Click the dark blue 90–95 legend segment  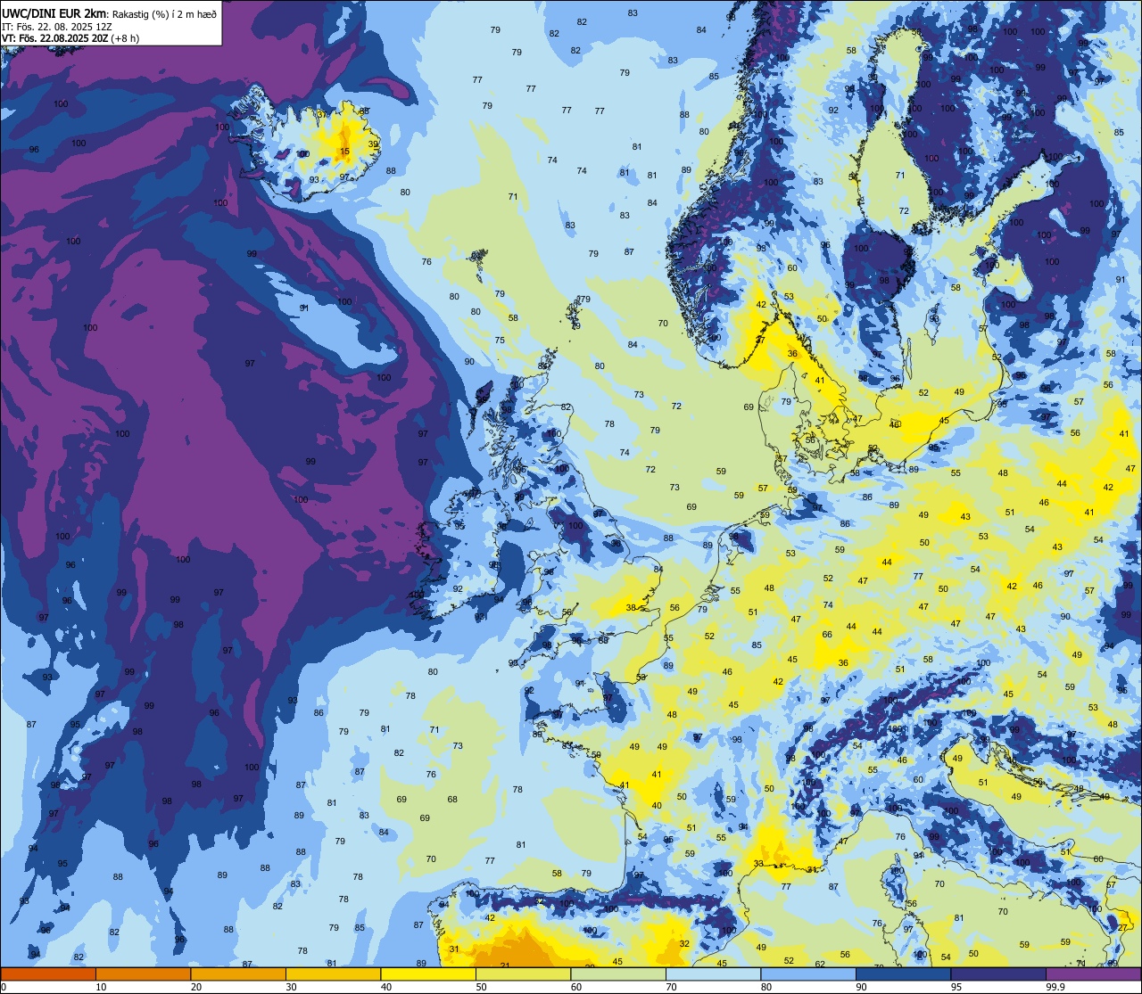point(903,973)
